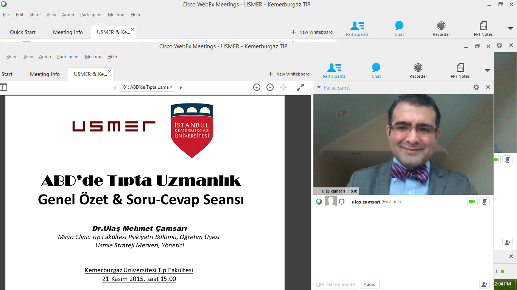This screenshot has height=290, width=517.
Task: Close the inner Participants panel
Action: [x=488, y=87]
